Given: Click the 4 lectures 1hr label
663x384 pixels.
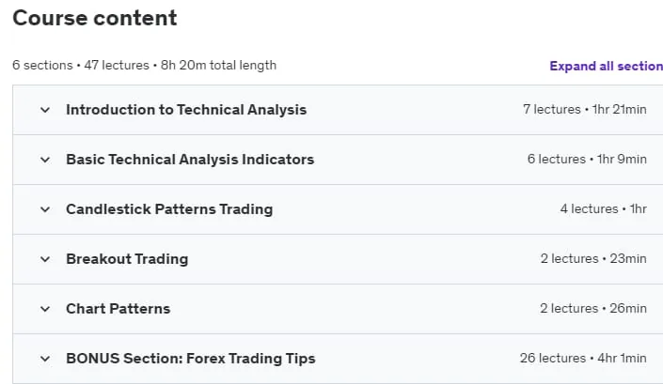Looking at the screenshot, I should (x=604, y=208).
